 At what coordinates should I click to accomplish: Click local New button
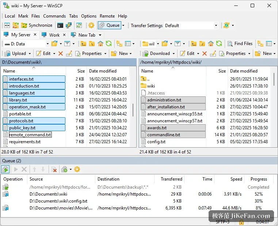pos(119,53)
